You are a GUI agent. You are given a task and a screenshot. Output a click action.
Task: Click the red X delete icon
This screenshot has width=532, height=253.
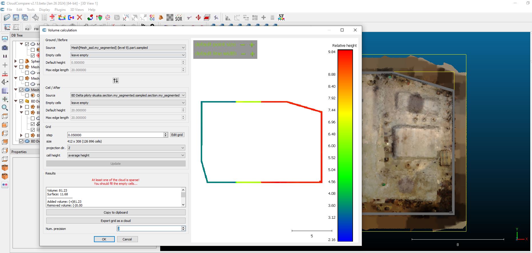point(80,18)
